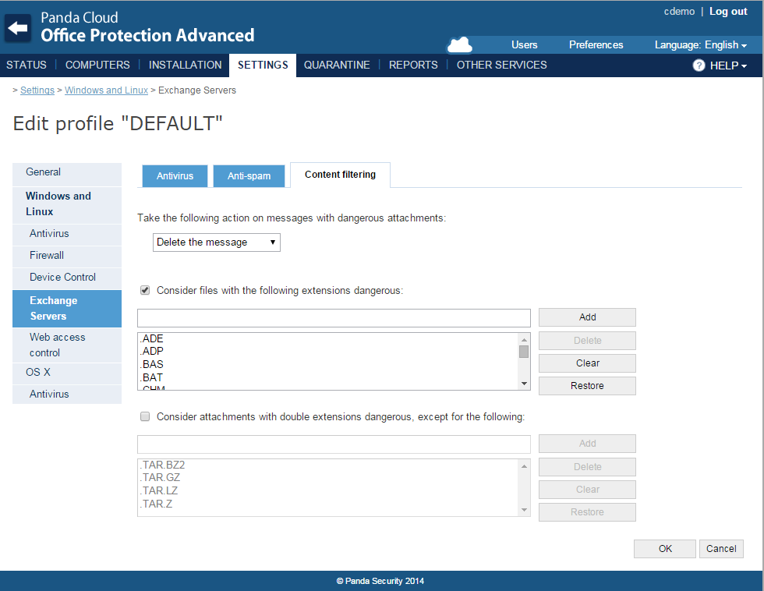Expand the Language: English dropdown
764x591 pixels.
[700, 44]
